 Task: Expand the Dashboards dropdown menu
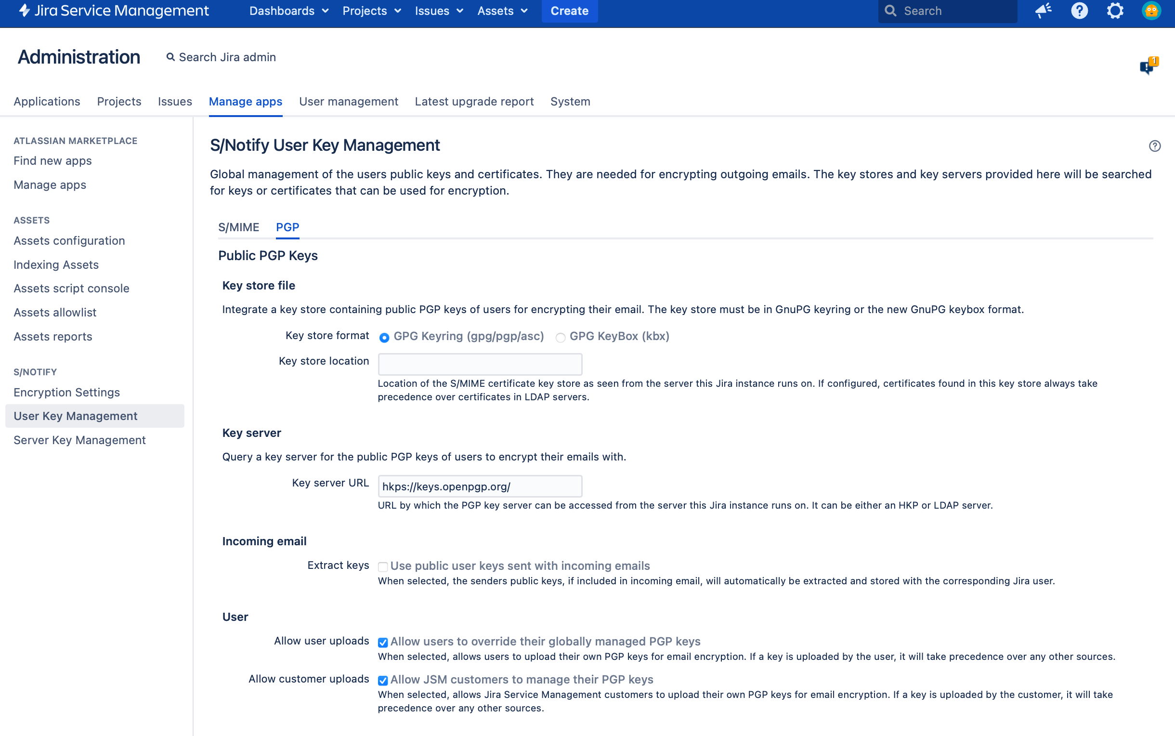pyautogui.click(x=288, y=11)
